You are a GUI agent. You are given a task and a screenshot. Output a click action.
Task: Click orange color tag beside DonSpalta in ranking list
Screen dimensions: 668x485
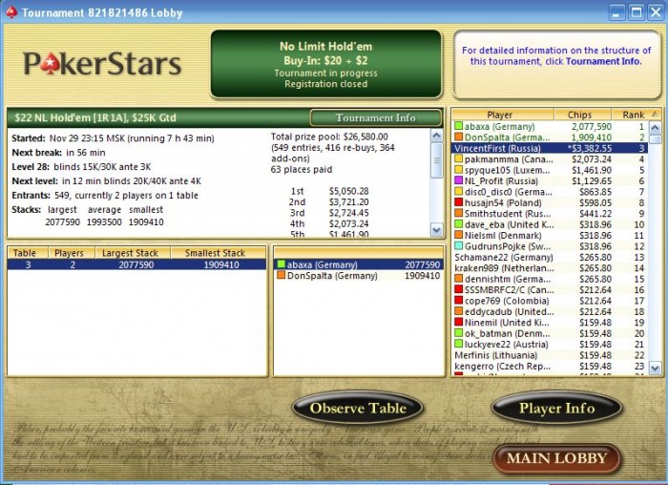(x=459, y=137)
